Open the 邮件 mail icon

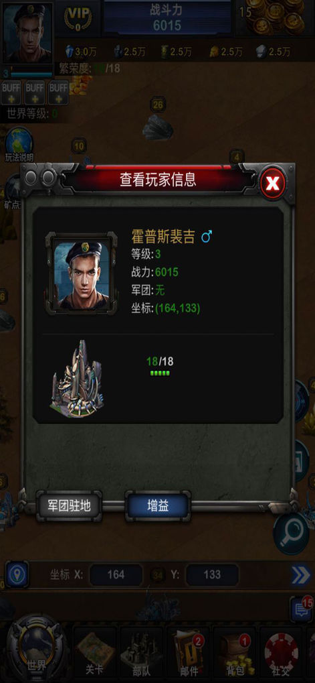click(x=188, y=653)
